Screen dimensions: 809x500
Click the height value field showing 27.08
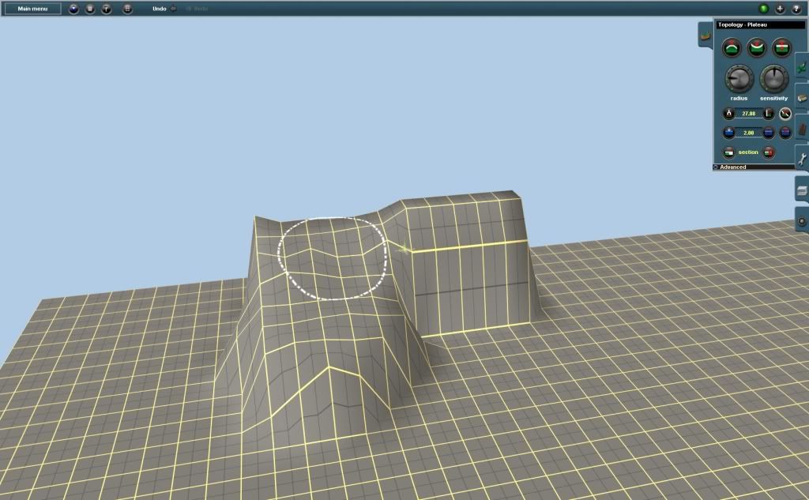tap(749, 114)
